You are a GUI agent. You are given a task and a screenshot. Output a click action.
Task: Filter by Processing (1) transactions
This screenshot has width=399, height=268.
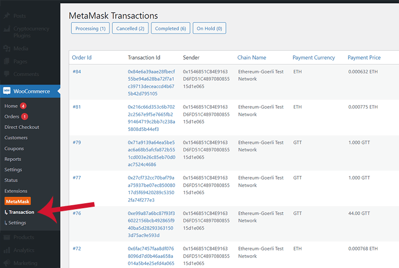90,28
